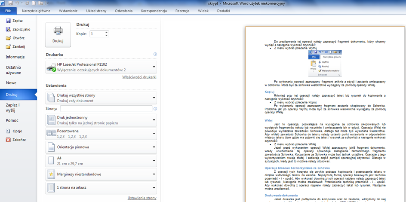The image size is (406, 202).
Task: Open the Druk jednostronny dropdown
Action: tap(101, 120)
